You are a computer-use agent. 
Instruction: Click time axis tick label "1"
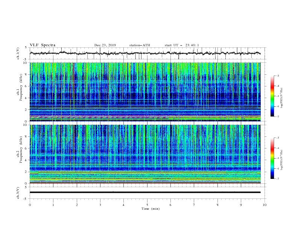[x=53, y=205]
